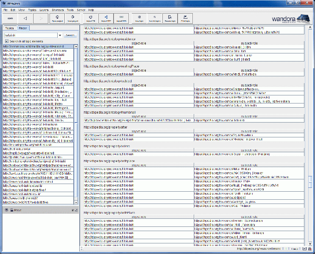Click the New topic toolbar icon

139,18
